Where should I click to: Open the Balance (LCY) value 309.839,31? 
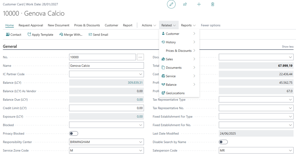(x=135, y=83)
